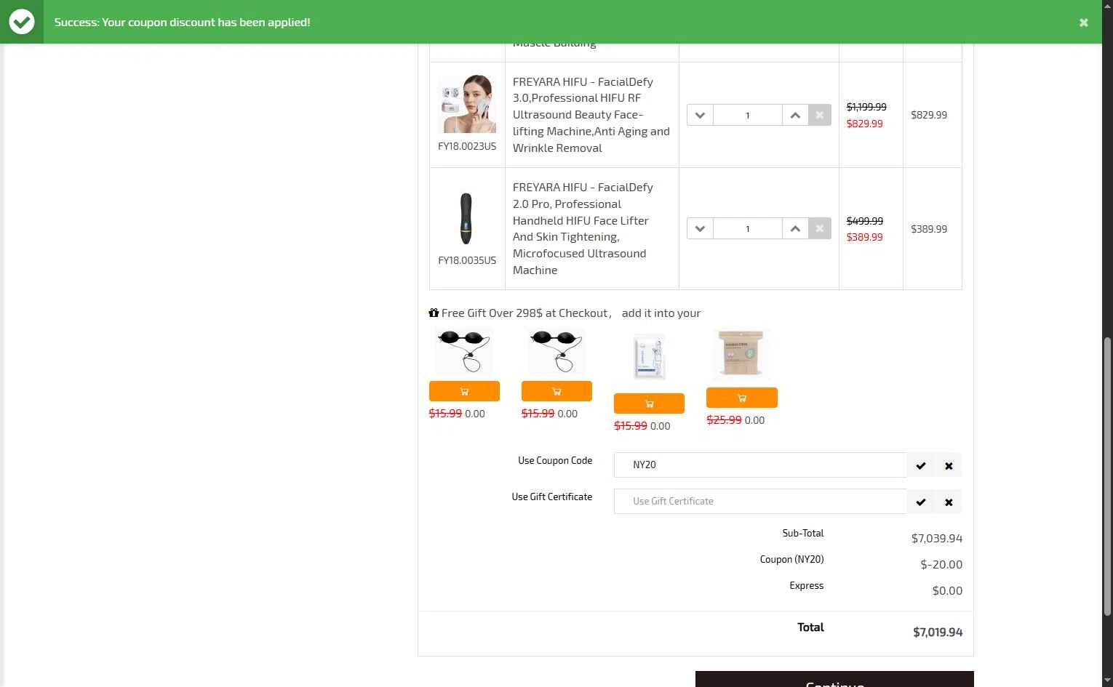Open the FacialDefy 2.0 Pro product title link
Viewport: 1113px width, 687px height.
coord(583,228)
